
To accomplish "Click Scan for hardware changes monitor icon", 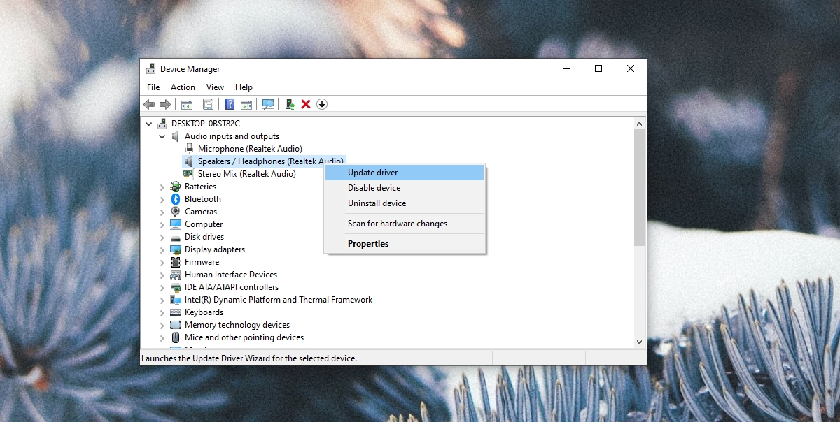I will tap(268, 104).
